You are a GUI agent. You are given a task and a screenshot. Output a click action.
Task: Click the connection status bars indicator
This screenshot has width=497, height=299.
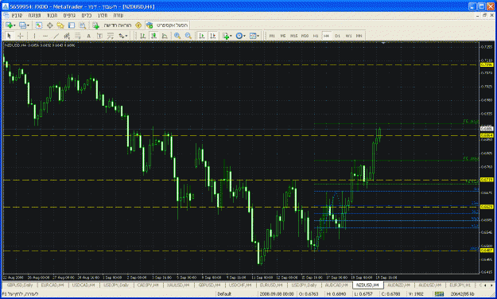click(439, 294)
